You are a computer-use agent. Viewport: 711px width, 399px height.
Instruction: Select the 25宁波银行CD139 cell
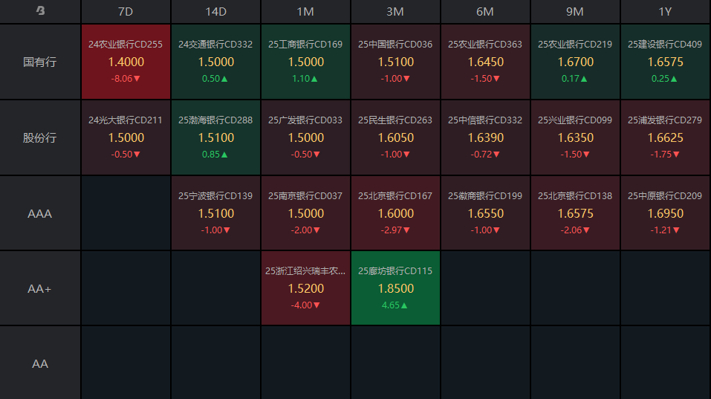pyautogui.click(x=215, y=213)
